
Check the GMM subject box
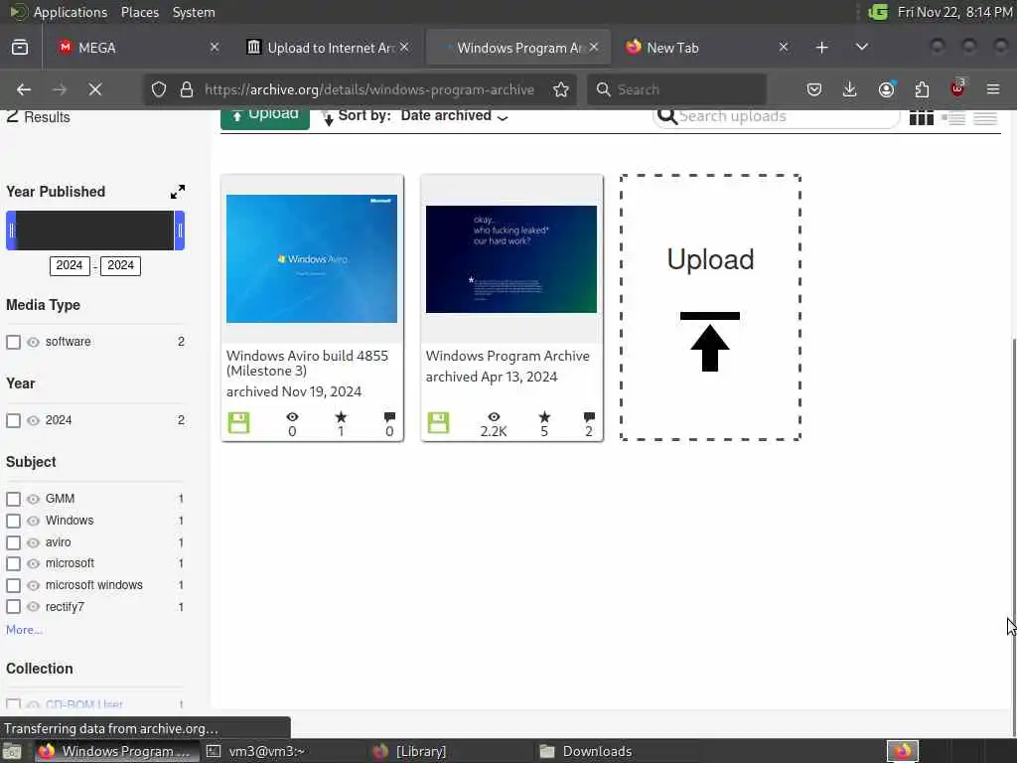tap(13, 499)
